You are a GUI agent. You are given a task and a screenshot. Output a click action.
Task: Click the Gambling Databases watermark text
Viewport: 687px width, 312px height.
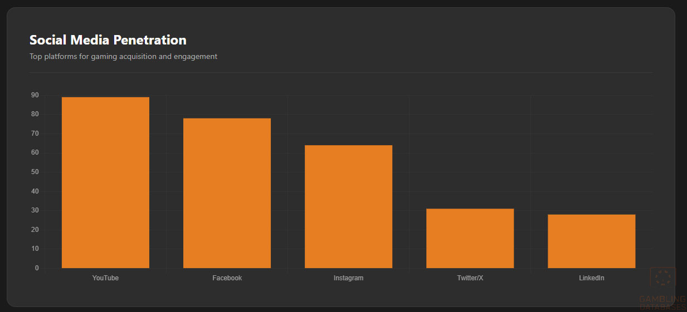(662, 303)
